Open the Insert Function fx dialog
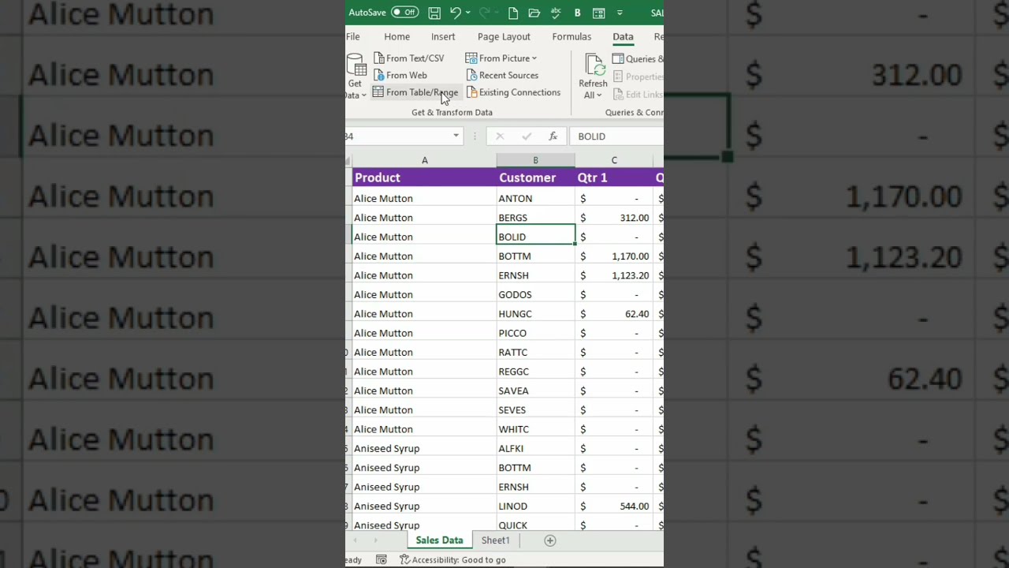This screenshot has width=1009, height=568. point(553,136)
